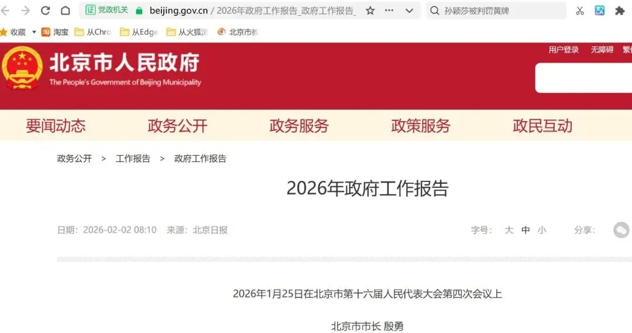Click the source text 北京日报
The height and width of the screenshot is (333, 632).
pos(210,230)
